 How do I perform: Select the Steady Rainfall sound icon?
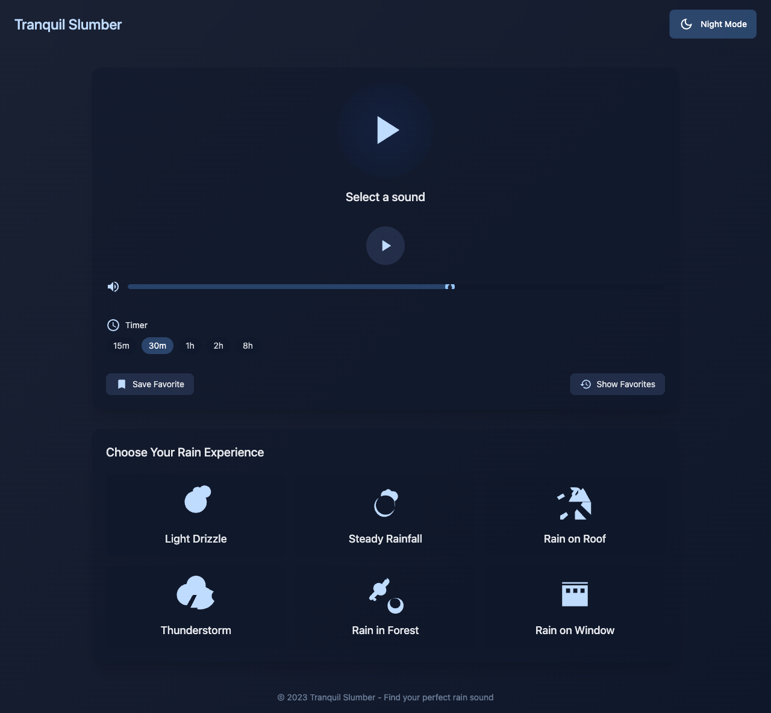pyautogui.click(x=385, y=503)
